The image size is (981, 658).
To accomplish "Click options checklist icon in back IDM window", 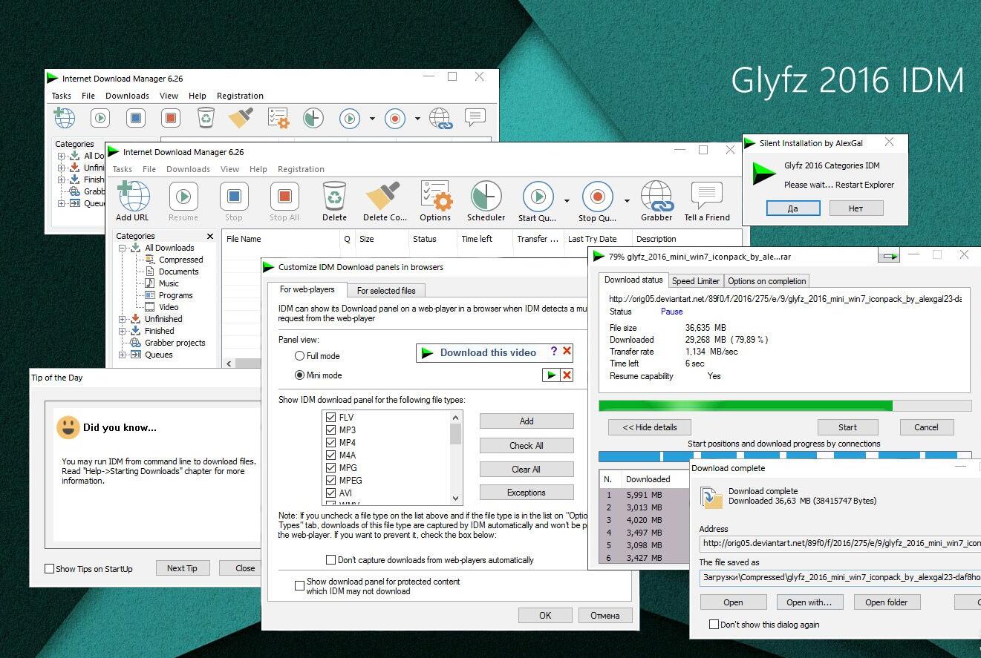I will pyautogui.click(x=278, y=117).
